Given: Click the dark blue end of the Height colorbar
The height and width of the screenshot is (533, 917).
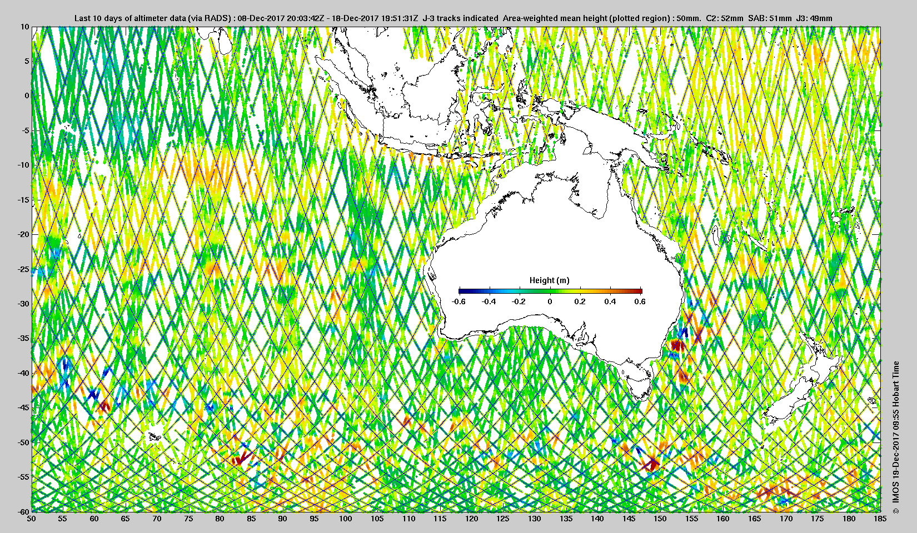Looking at the screenshot, I should click(x=464, y=291).
